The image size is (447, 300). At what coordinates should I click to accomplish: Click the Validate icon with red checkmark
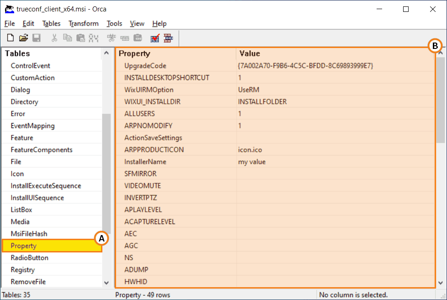tap(155, 38)
